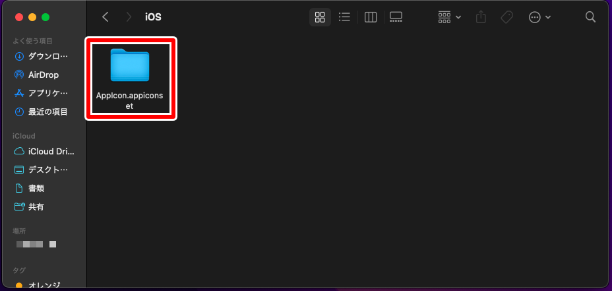Open アプリケーション in the sidebar
This screenshot has height=291, width=612.
click(x=43, y=93)
